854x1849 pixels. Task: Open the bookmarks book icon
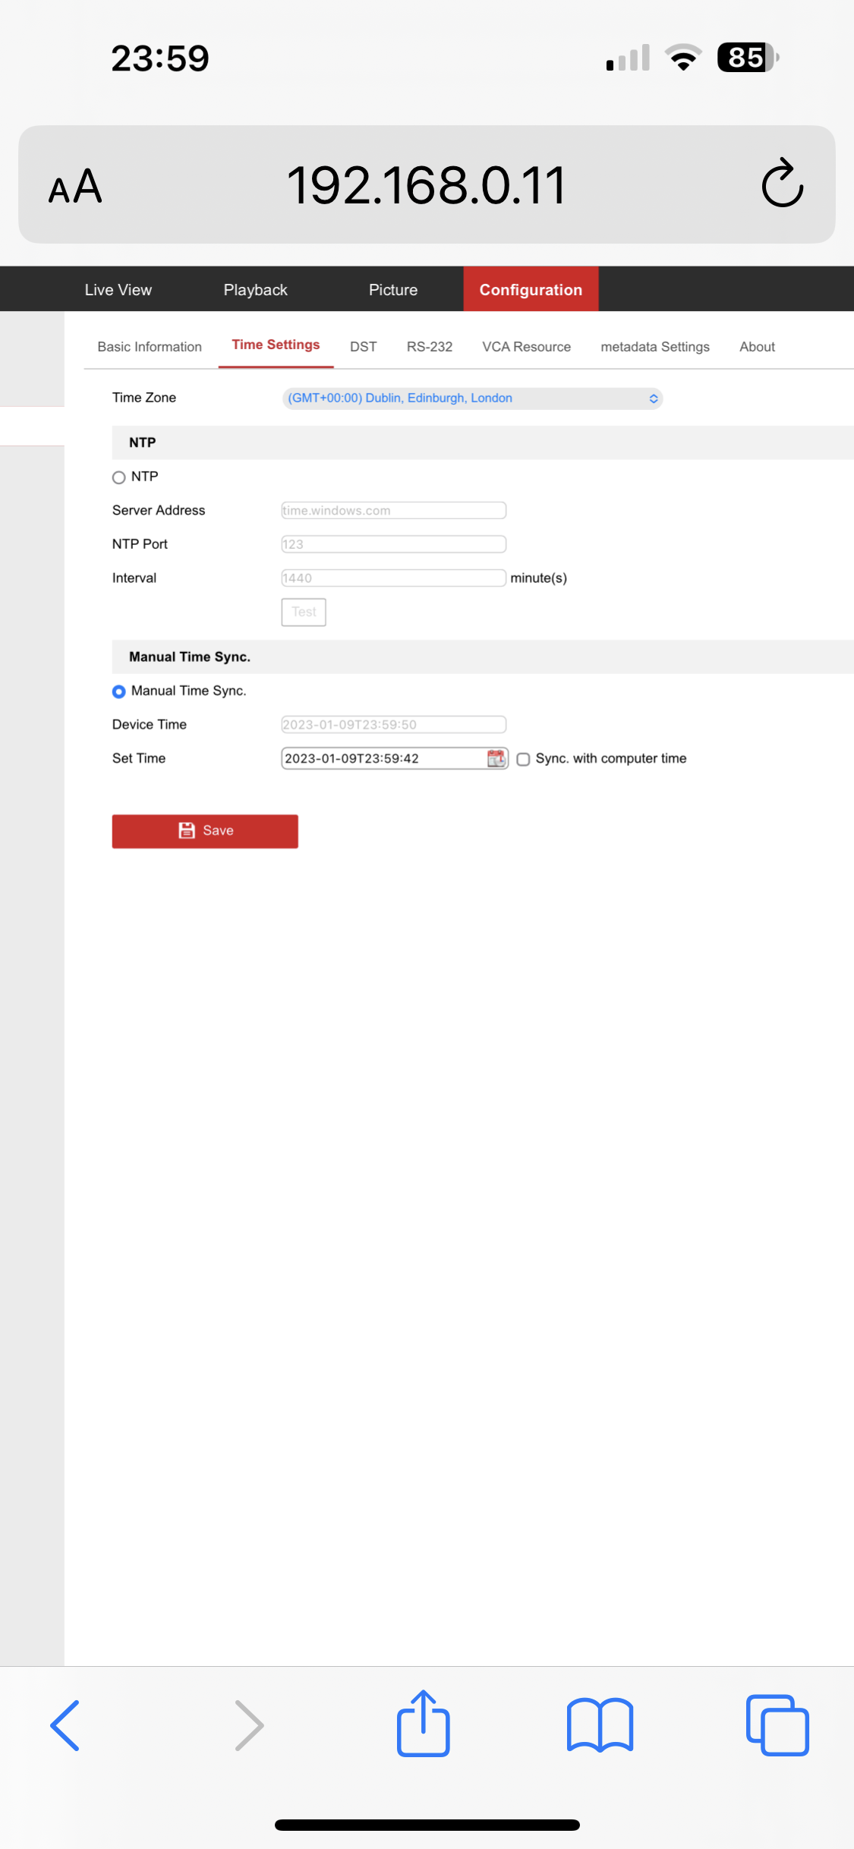pos(600,1725)
